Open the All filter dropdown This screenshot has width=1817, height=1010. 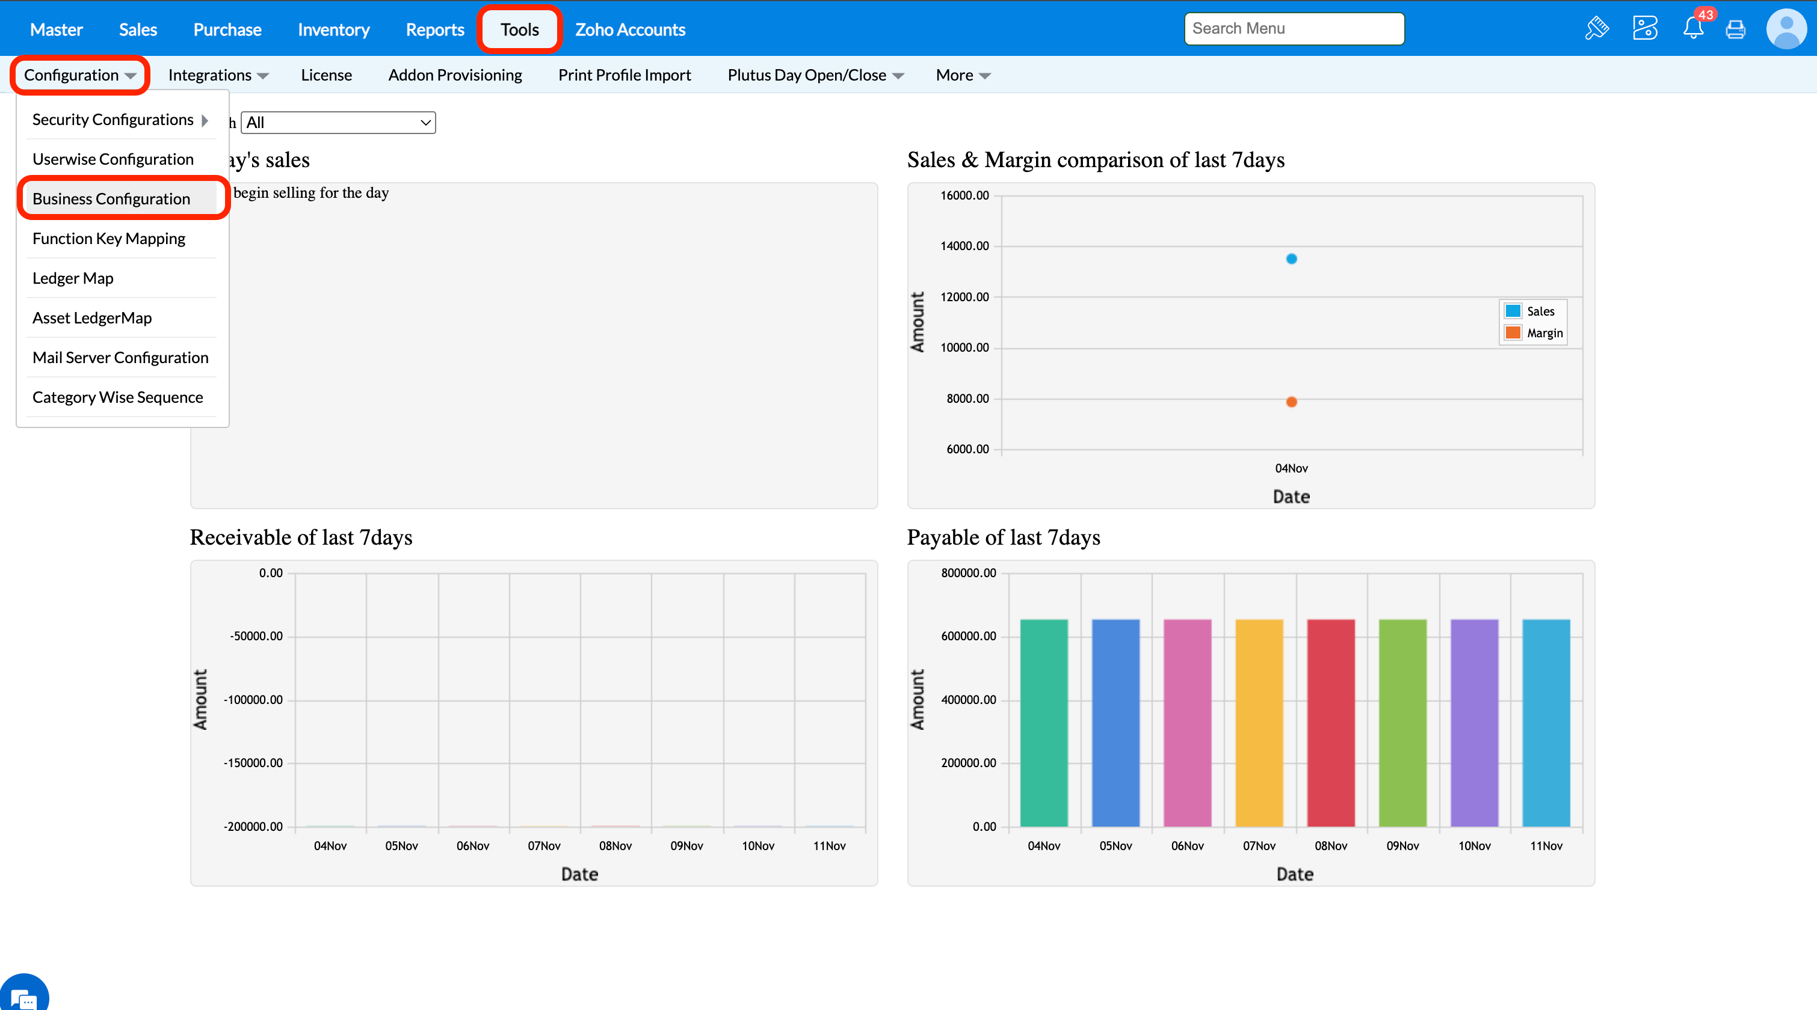click(338, 123)
